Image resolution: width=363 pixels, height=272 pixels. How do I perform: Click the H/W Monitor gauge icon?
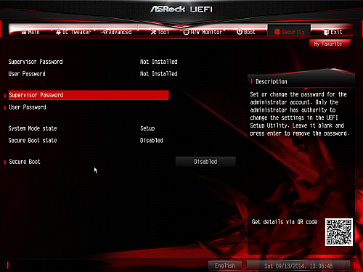pos(186,32)
